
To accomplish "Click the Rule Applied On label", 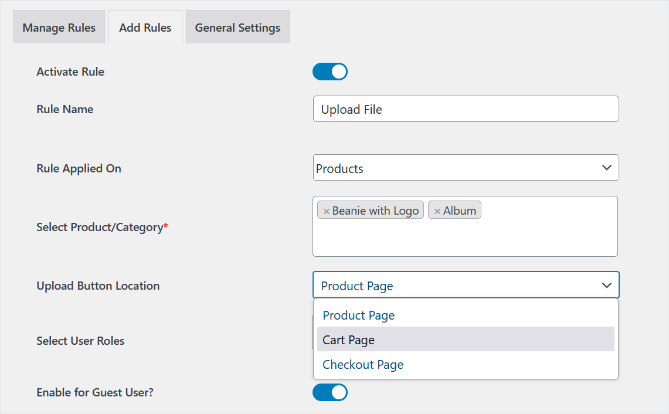I will tap(79, 168).
